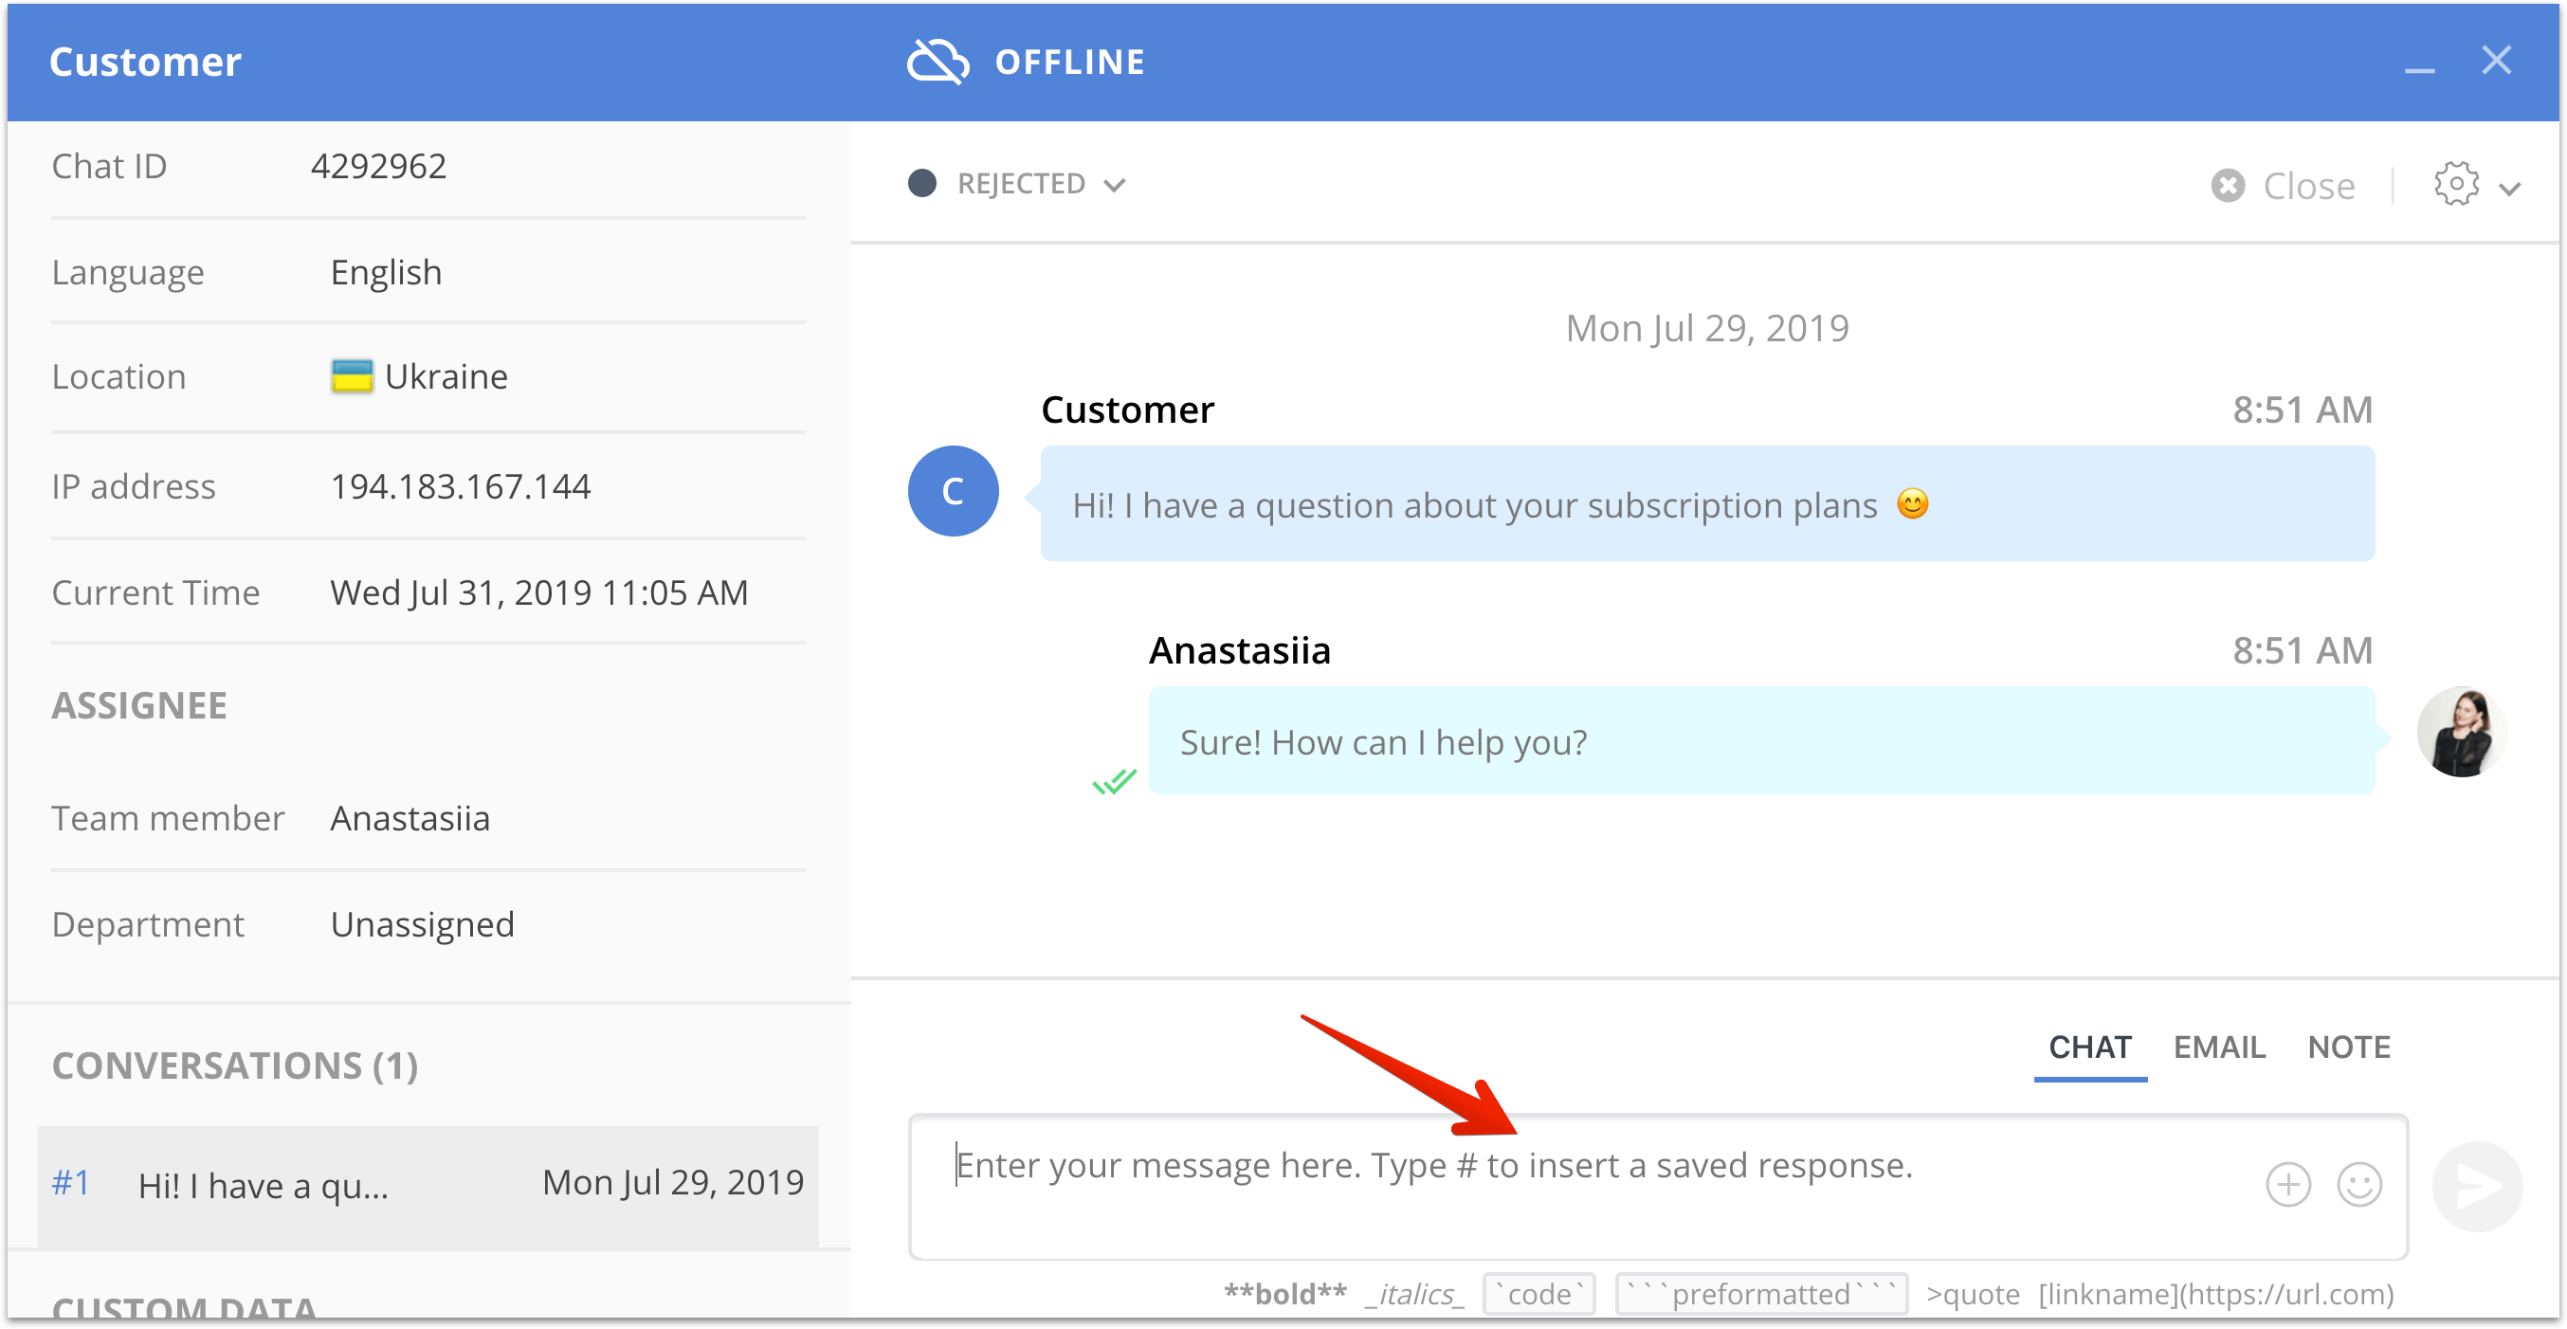This screenshot has height=1329, width=2567.
Task: Close the chat window with X
Action: click(x=2496, y=60)
